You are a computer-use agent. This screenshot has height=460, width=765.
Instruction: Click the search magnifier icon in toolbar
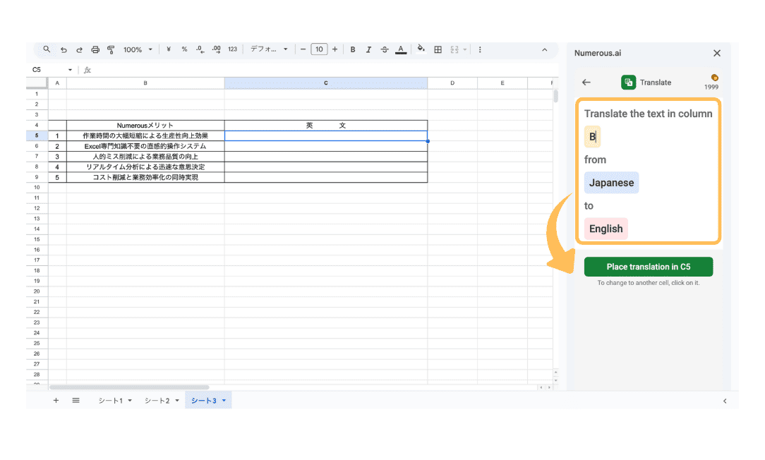[x=47, y=49]
